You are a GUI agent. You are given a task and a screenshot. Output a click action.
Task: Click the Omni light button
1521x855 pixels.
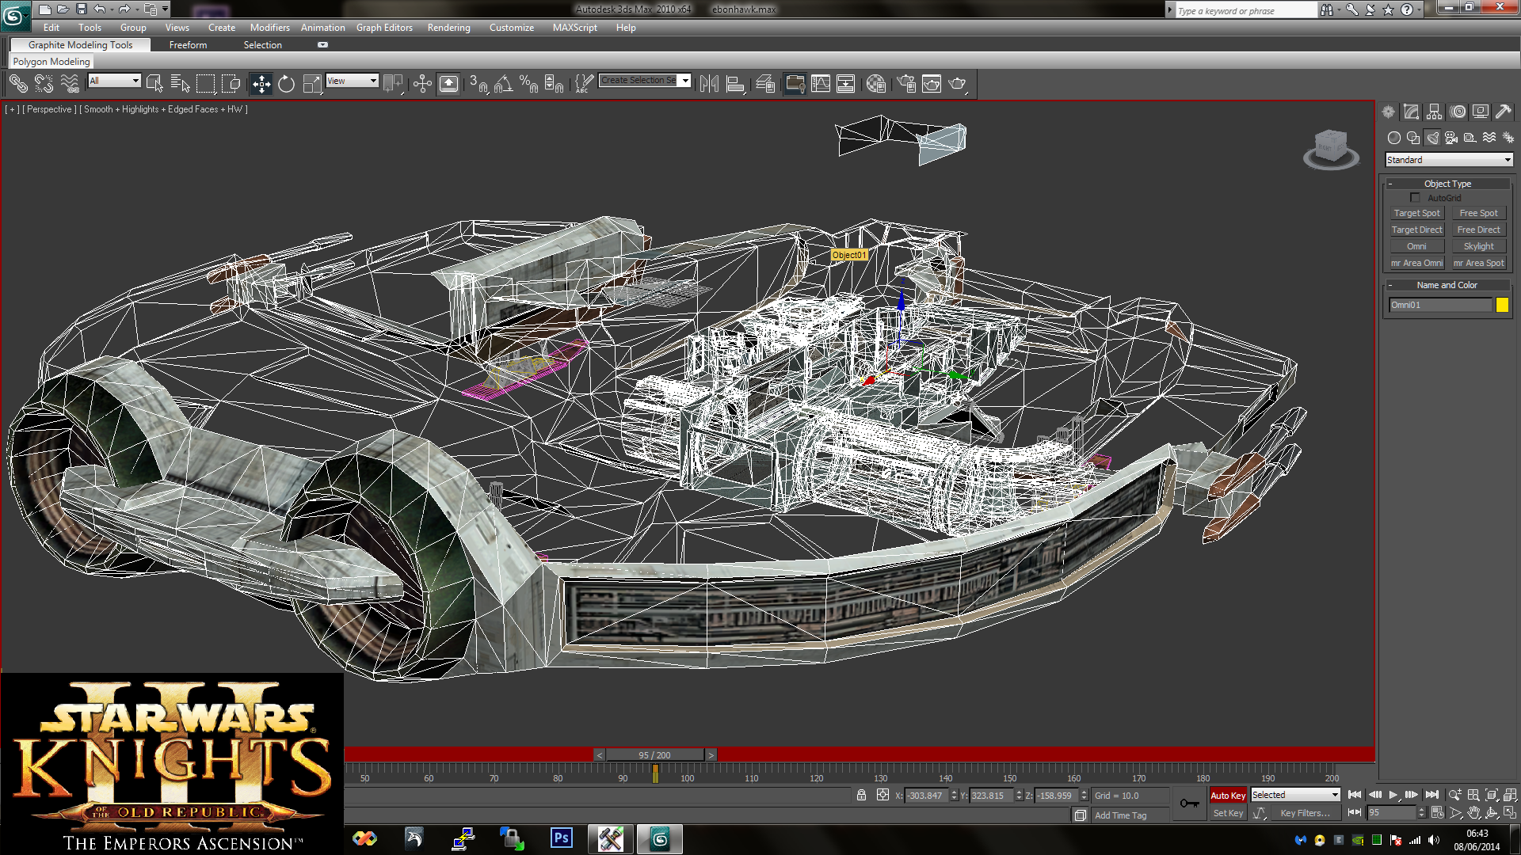click(x=1416, y=247)
